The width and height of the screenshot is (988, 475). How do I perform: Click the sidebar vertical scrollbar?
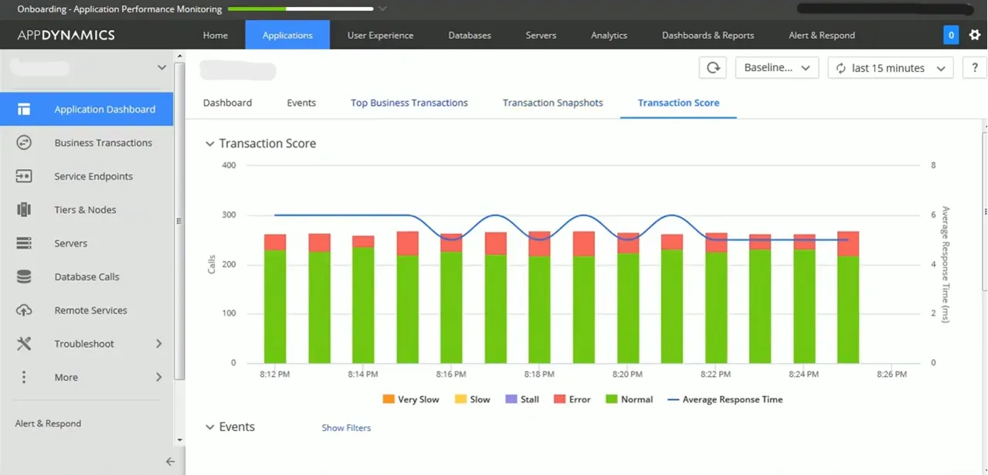[x=179, y=221]
